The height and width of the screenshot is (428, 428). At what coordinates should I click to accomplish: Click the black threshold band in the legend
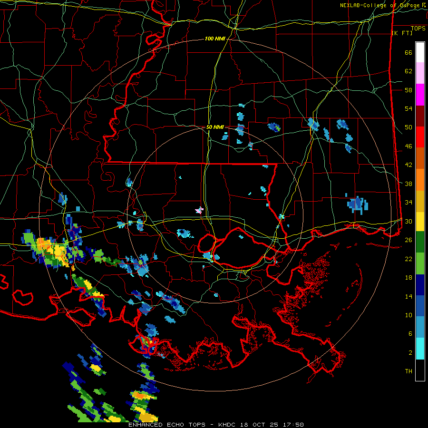coord(420,370)
